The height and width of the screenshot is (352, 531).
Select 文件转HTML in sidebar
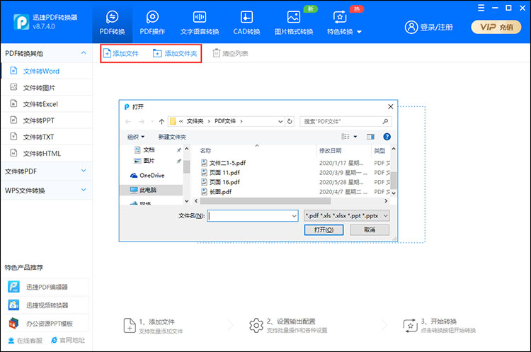pyautogui.click(x=47, y=154)
